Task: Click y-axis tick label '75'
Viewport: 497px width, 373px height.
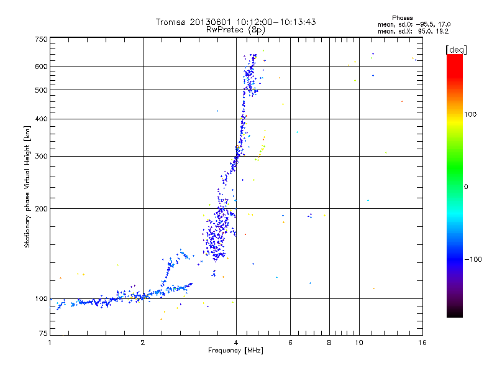Action: pyautogui.click(x=43, y=333)
